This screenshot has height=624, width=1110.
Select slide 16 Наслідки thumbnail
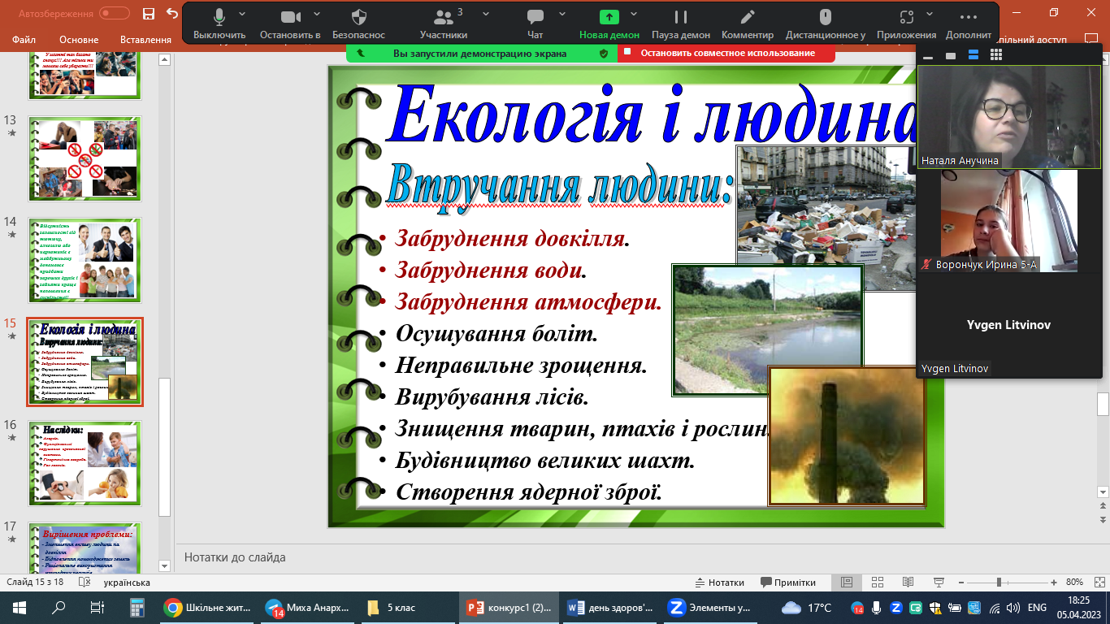click(85, 463)
